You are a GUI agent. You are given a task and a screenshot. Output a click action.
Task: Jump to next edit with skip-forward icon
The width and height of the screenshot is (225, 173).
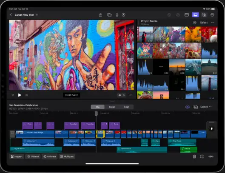(x=26, y=95)
